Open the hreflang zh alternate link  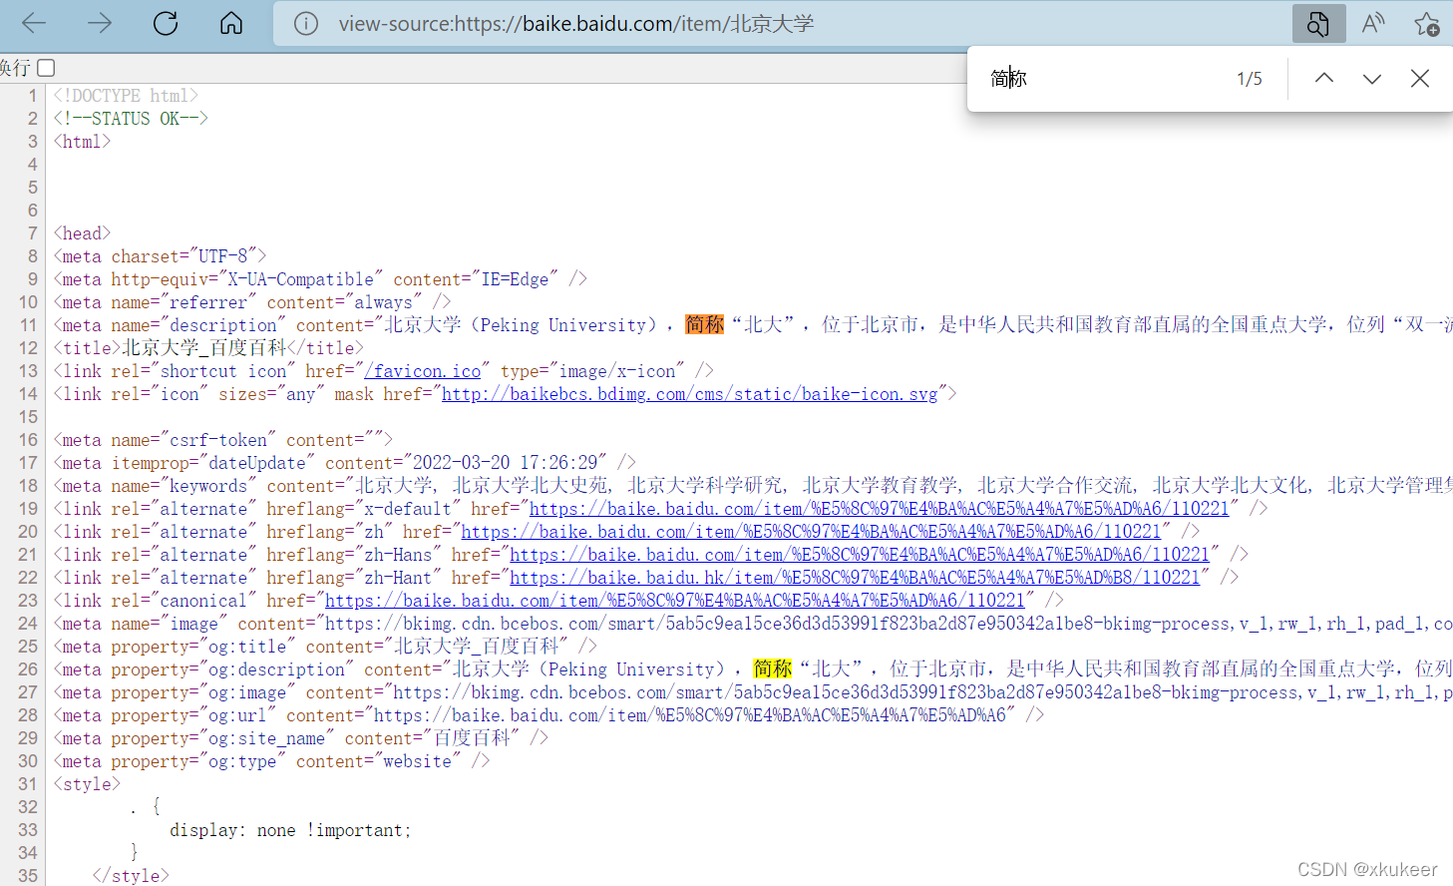click(x=811, y=532)
